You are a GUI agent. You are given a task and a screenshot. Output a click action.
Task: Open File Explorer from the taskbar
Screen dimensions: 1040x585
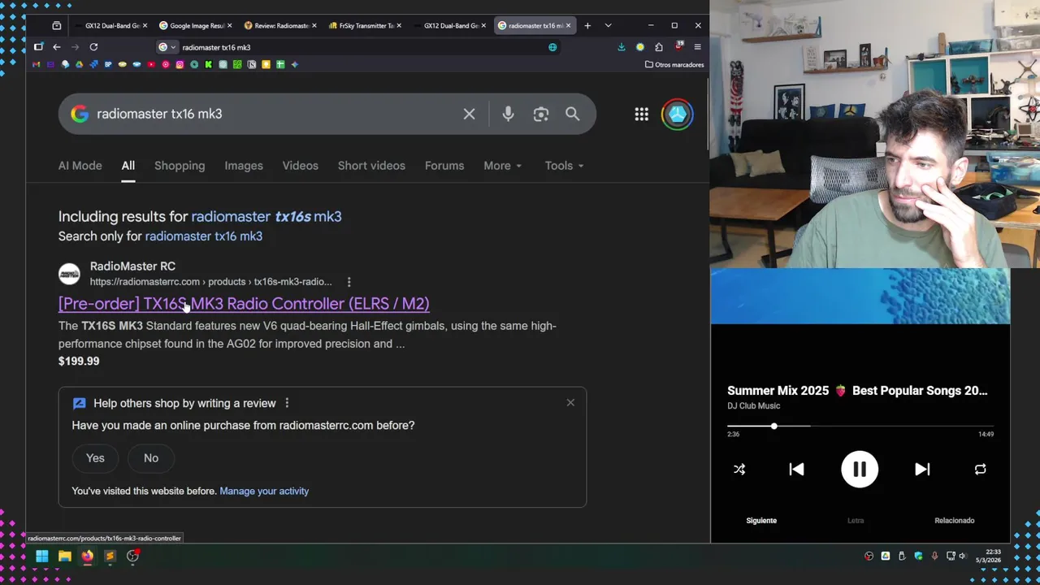[65, 556]
